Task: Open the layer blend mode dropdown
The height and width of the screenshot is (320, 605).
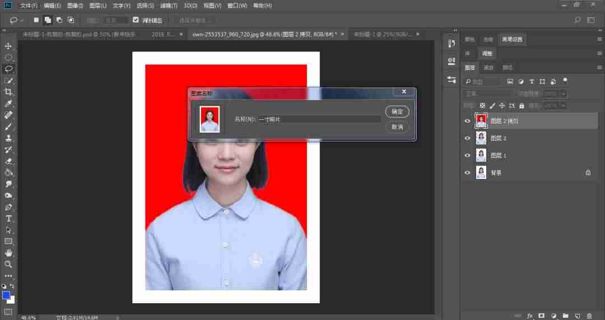Action: 488,93
